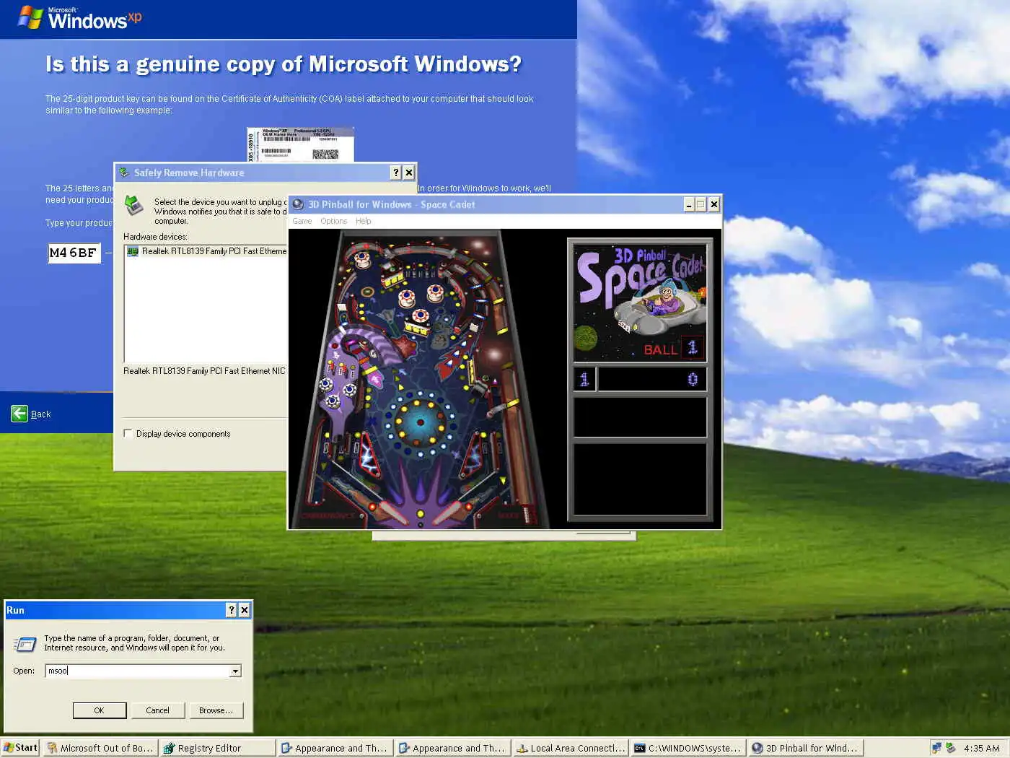
Task: Click the network connection tray icon
Action: coord(936,748)
